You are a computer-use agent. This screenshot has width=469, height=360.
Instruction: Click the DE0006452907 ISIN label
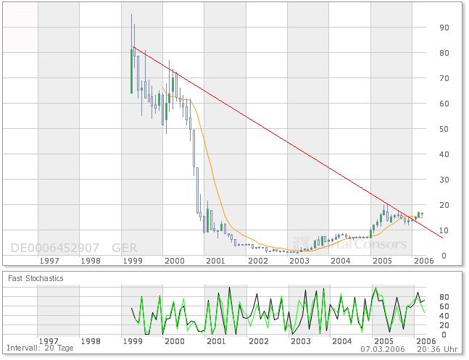pos(54,247)
